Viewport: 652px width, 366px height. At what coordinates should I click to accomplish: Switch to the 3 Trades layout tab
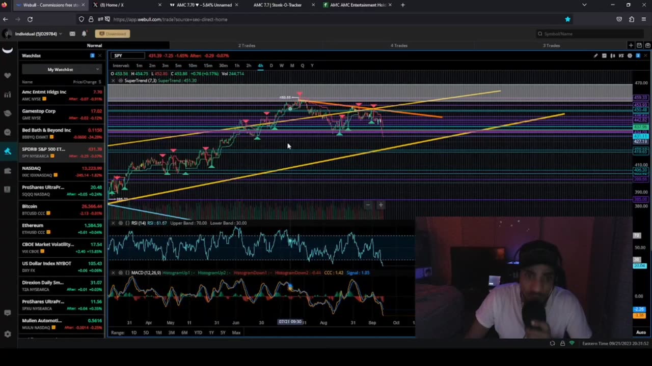551,45
